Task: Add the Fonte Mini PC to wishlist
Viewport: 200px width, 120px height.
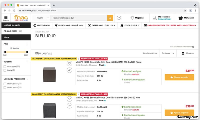Action: point(69,63)
